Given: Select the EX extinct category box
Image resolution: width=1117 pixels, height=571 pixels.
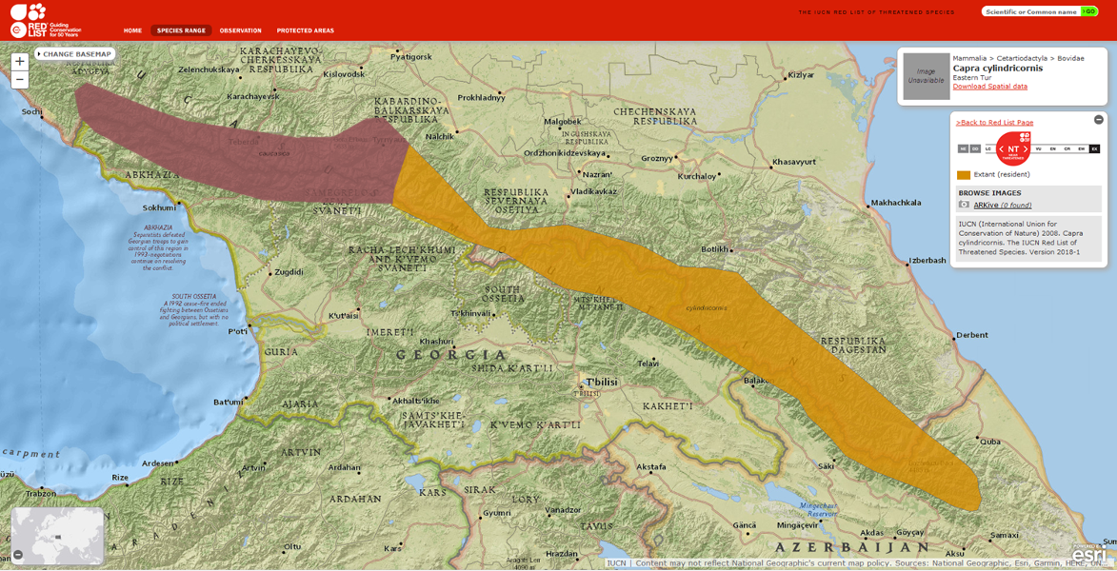Looking at the screenshot, I should point(1094,149).
